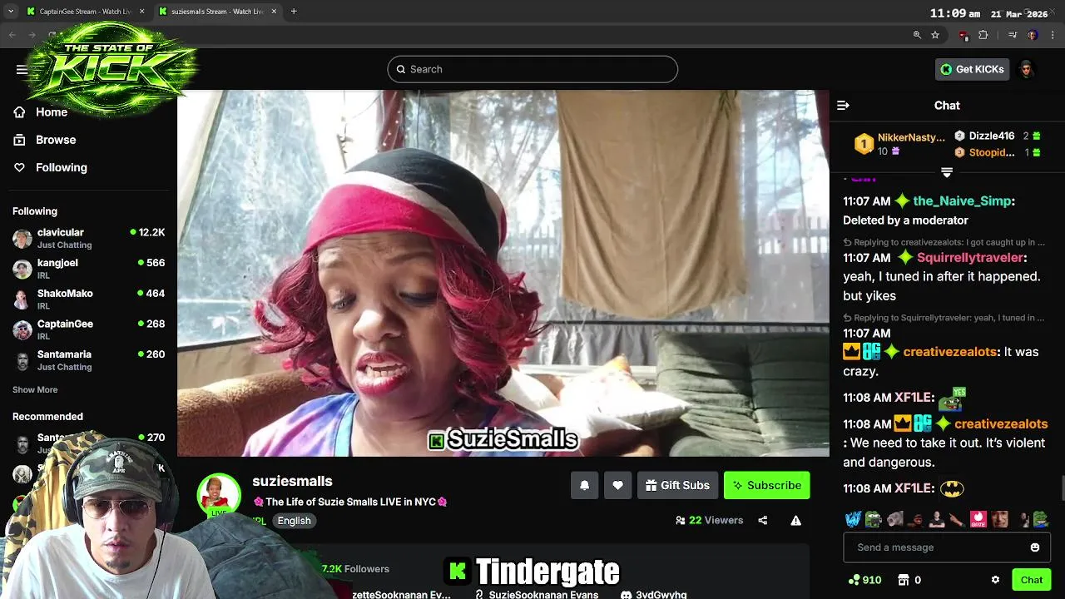This screenshot has height=599, width=1065.
Task: Toggle follow heart for suziesmalls
Action: [617, 486]
